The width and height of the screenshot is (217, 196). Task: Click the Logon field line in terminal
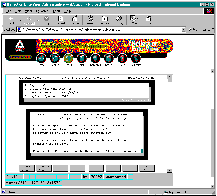tap(48, 89)
